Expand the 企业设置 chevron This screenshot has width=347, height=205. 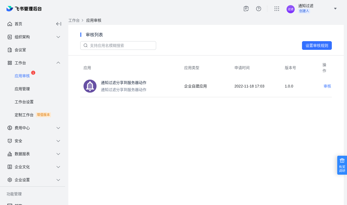pos(58,180)
